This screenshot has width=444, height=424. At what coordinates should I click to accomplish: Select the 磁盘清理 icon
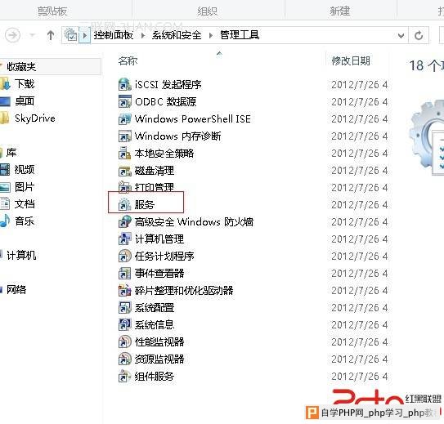124,171
